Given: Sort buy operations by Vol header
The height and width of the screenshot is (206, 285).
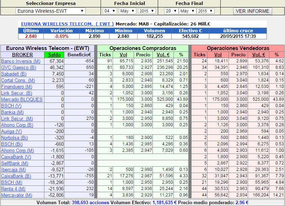Looking at the screenshot, I should click(x=123, y=55).
